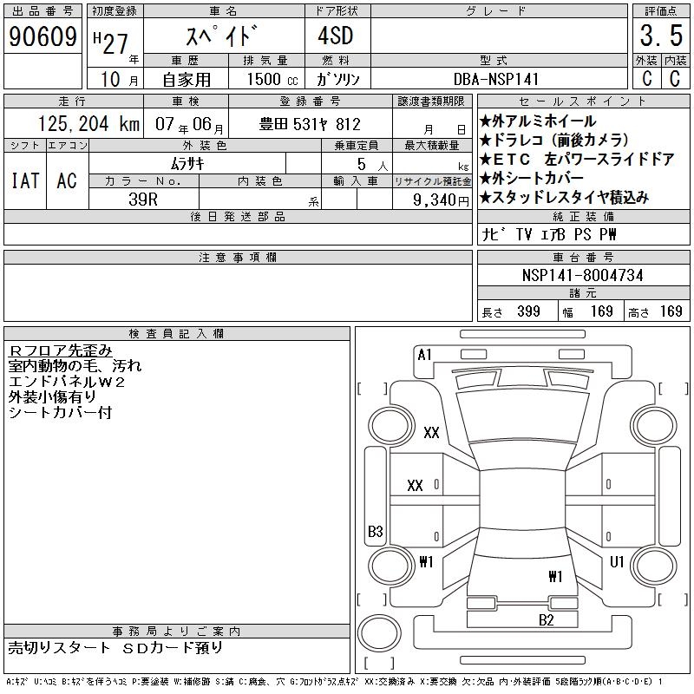Click inspector note Rフロア先歪み
Viewport: 694px width, 694px height.
point(60,350)
